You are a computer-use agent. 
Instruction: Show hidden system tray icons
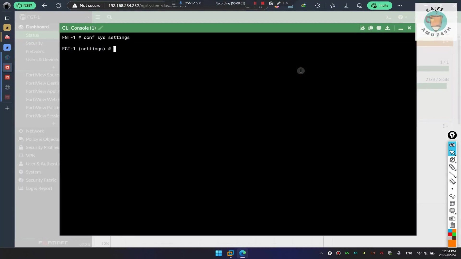pyautogui.click(x=321, y=253)
